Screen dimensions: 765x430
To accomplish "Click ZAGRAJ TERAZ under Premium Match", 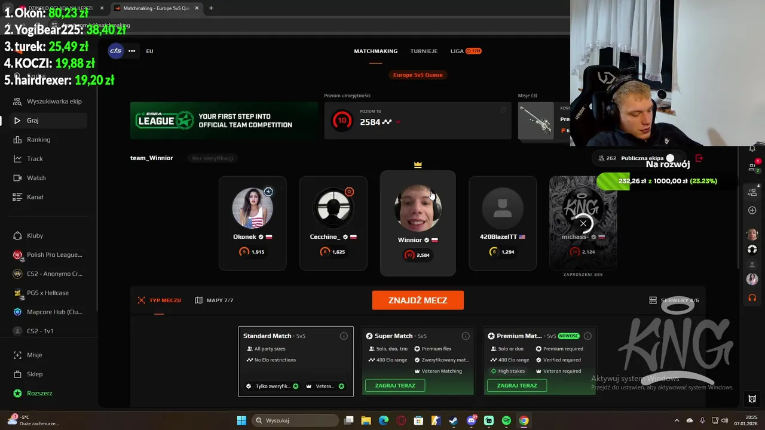I will 517,386.
